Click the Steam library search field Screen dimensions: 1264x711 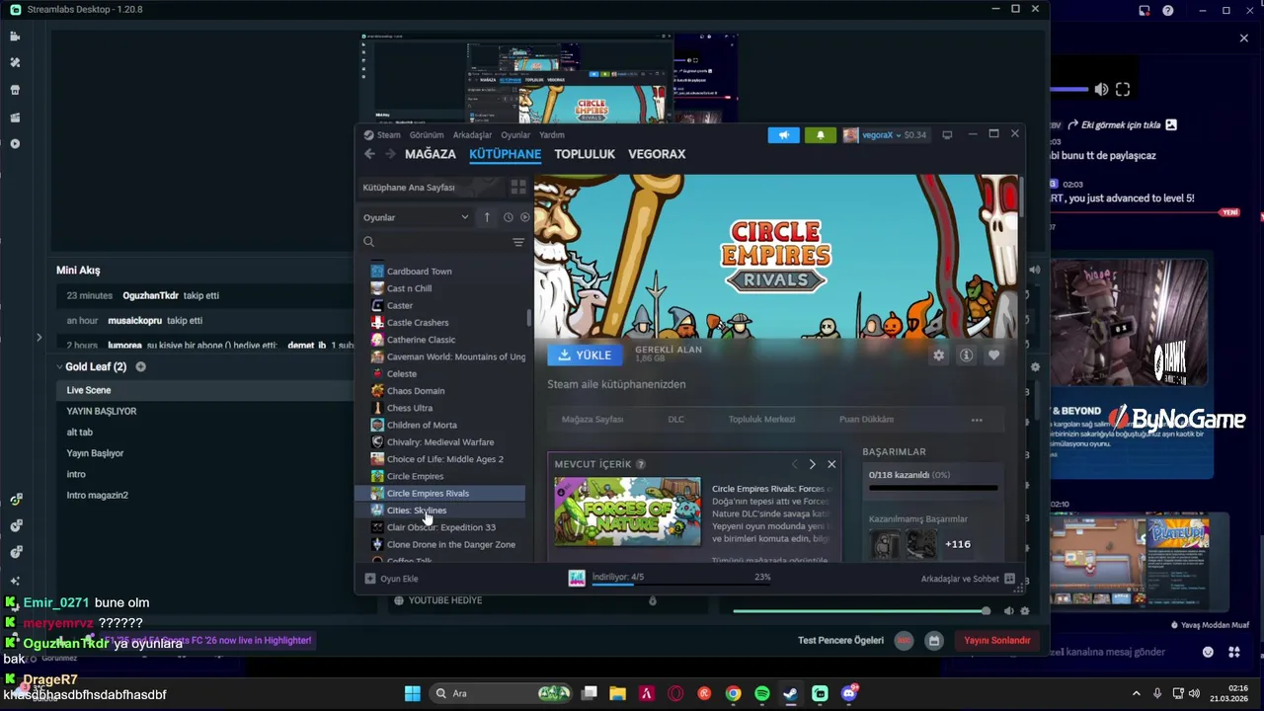[x=434, y=242]
